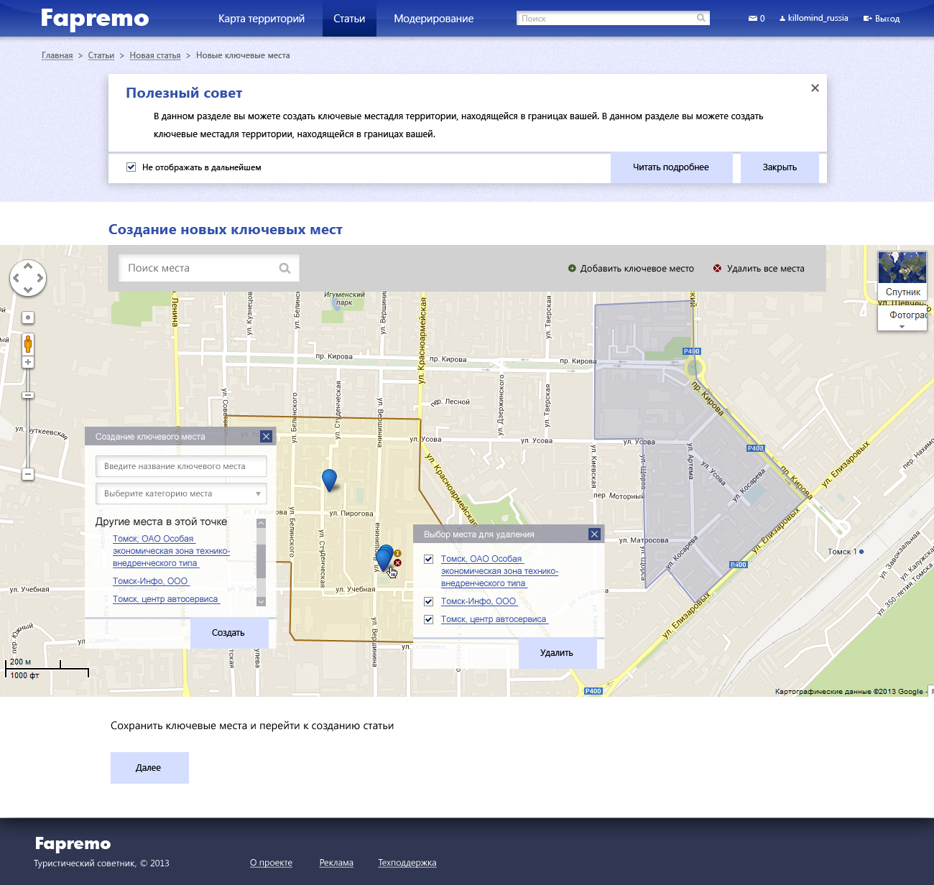Uncheck Томск, центр автосервиса for deletion

pyautogui.click(x=429, y=619)
